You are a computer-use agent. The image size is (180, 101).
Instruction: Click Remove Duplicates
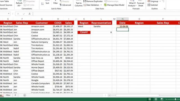click(x=93, y=1)
